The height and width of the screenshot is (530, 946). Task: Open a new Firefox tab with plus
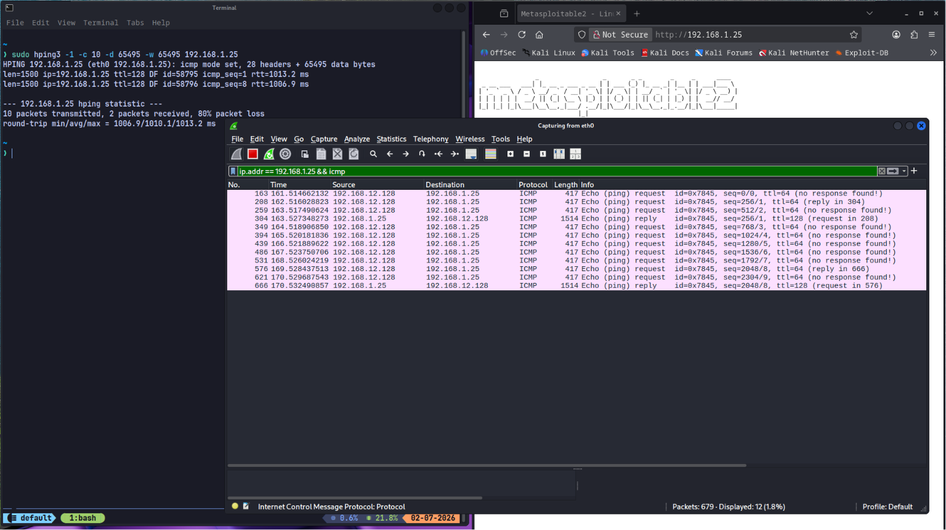[637, 14]
